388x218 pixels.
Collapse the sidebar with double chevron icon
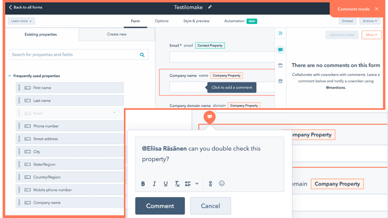click(281, 33)
